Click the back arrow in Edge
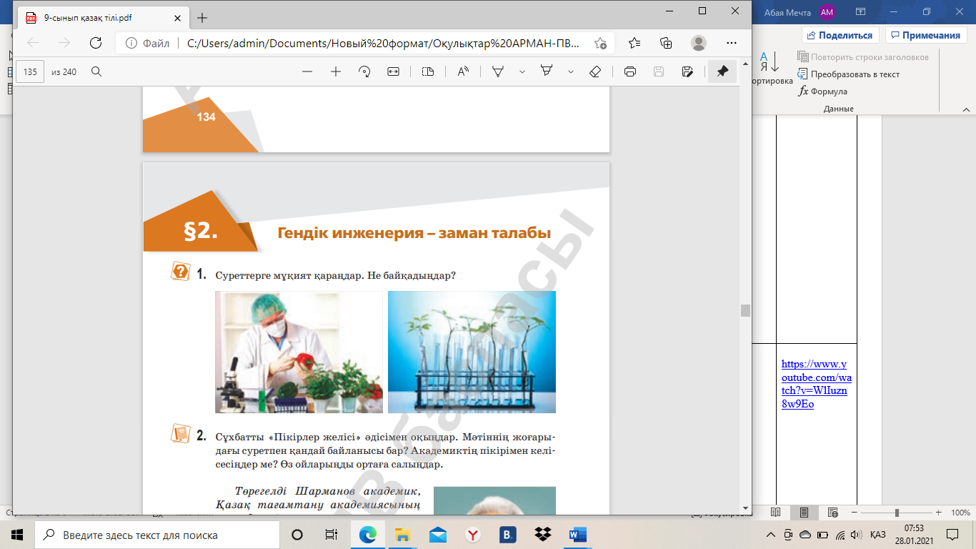The image size is (976, 549). (33, 43)
